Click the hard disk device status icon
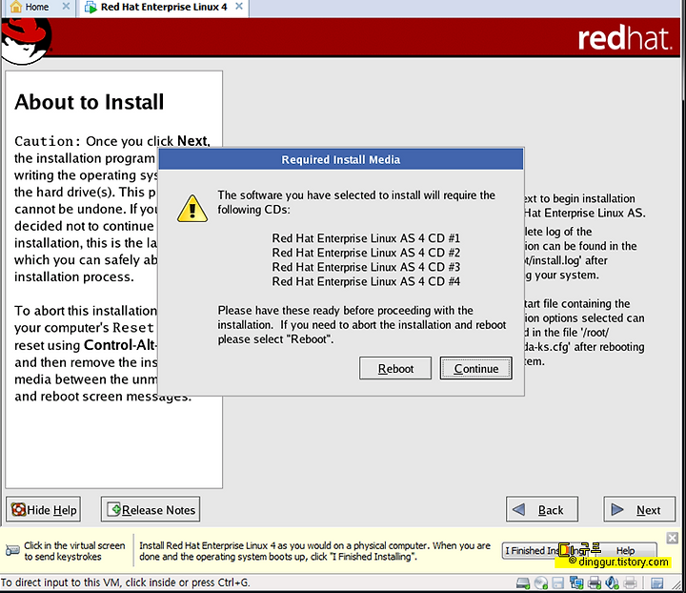The image size is (686, 593). click(x=523, y=583)
